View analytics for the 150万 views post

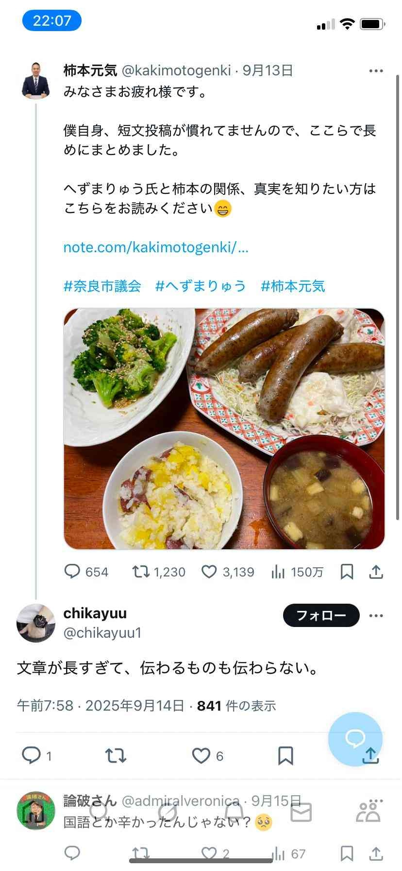[x=278, y=572]
